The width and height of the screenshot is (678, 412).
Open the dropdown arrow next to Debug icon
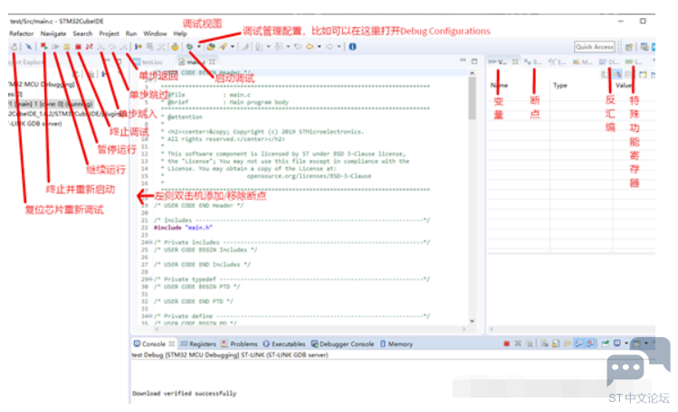click(199, 47)
